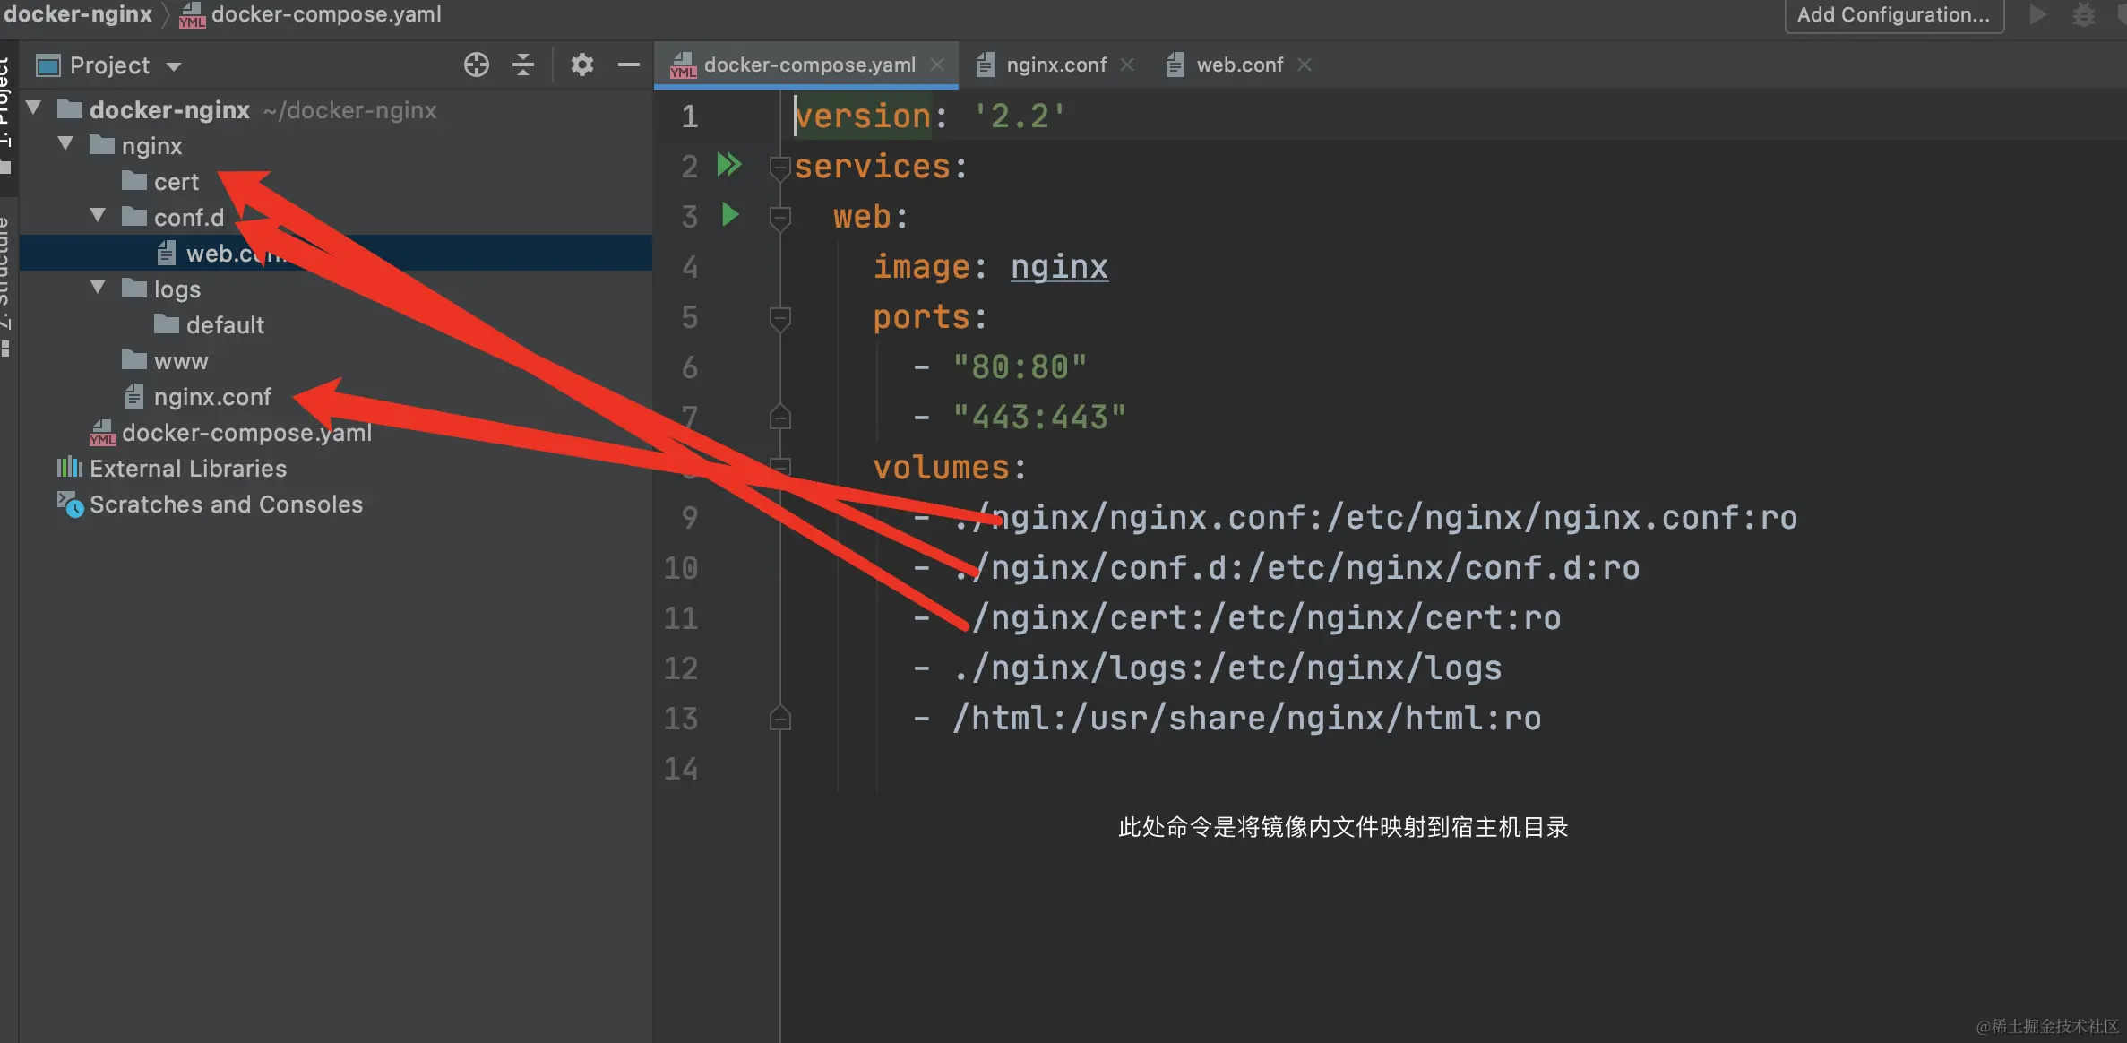The height and width of the screenshot is (1043, 2127).
Task: Switch to the web.conf editor tab
Action: tap(1239, 65)
